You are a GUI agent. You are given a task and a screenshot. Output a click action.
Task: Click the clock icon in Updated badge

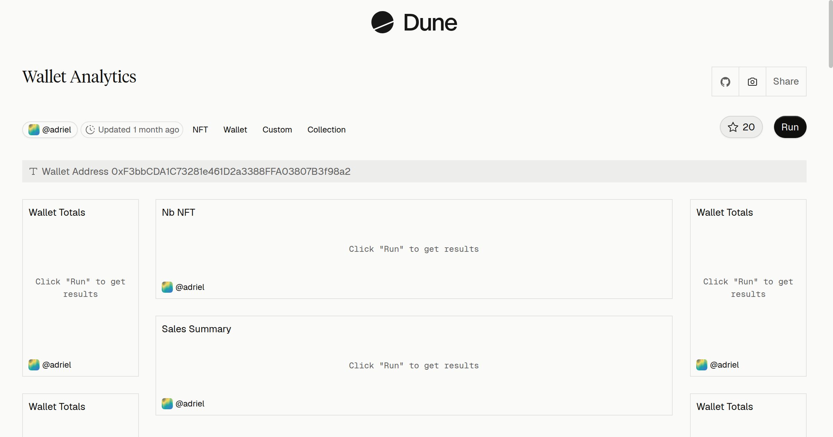[90, 130]
